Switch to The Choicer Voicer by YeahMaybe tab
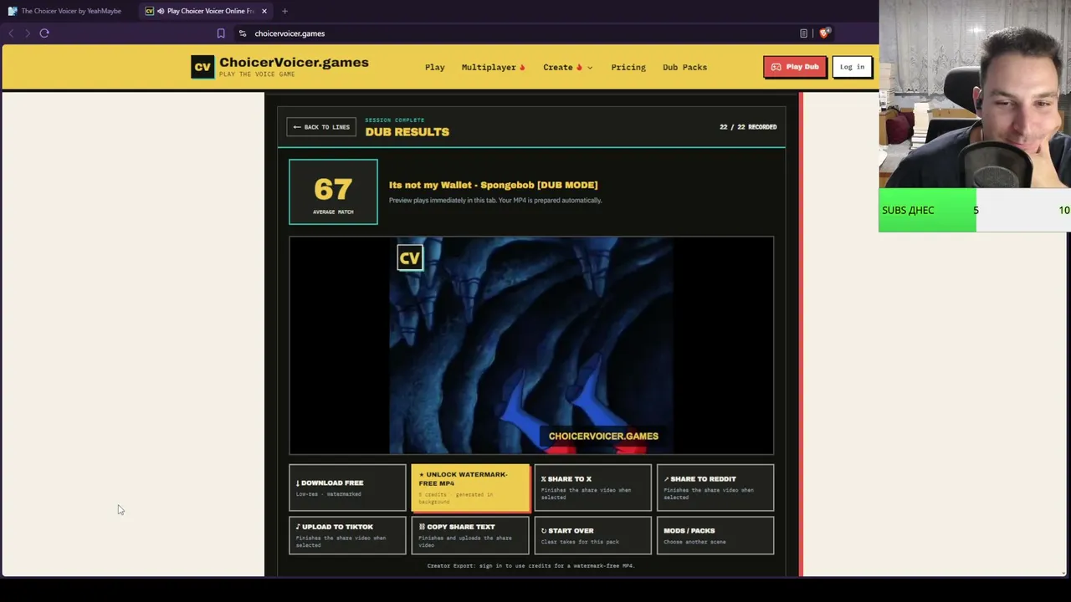 coord(64,11)
